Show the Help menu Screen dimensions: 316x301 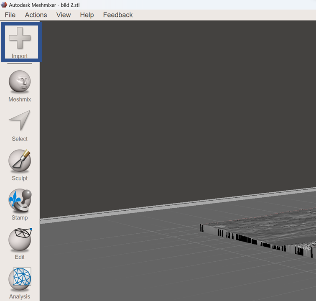[87, 15]
